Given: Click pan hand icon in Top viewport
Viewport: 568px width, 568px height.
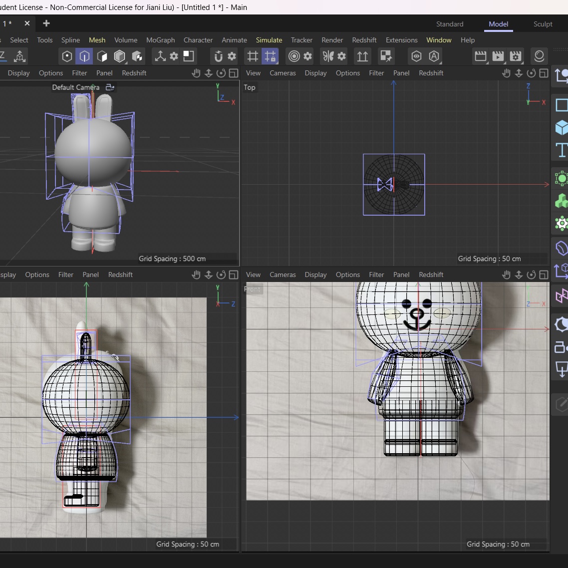Looking at the screenshot, I should click(506, 73).
